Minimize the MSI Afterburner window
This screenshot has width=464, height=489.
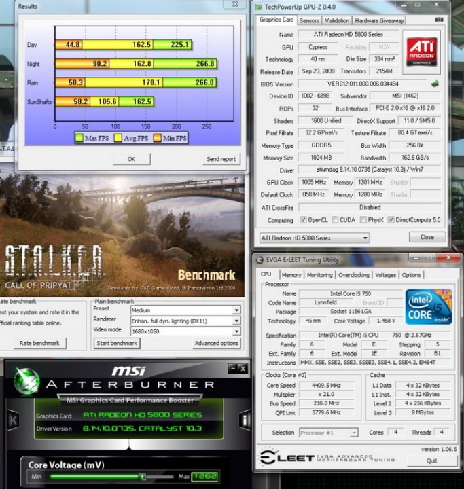[233, 369]
